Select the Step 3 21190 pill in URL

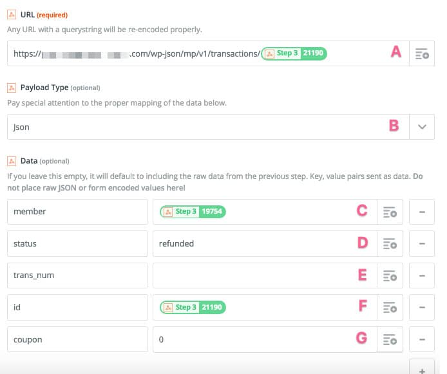click(x=294, y=53)
